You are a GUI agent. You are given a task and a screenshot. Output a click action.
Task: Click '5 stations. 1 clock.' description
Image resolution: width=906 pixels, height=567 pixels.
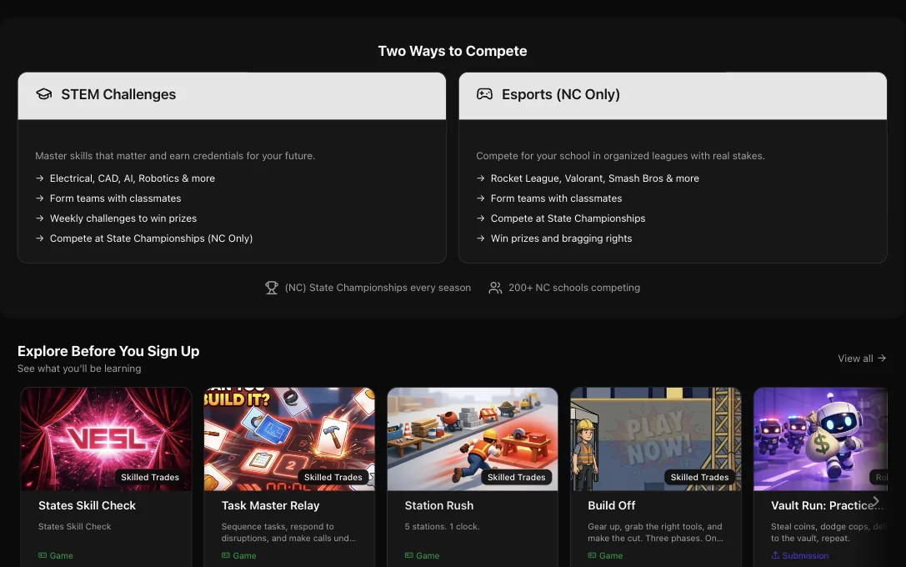(x=442, y=526)
